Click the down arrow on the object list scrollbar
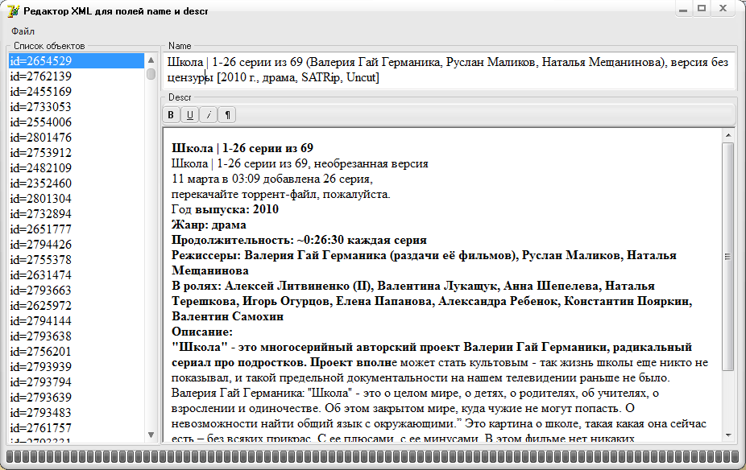This screenshot has width=746, height=470. pyautogui.click(x=149, y=436)
